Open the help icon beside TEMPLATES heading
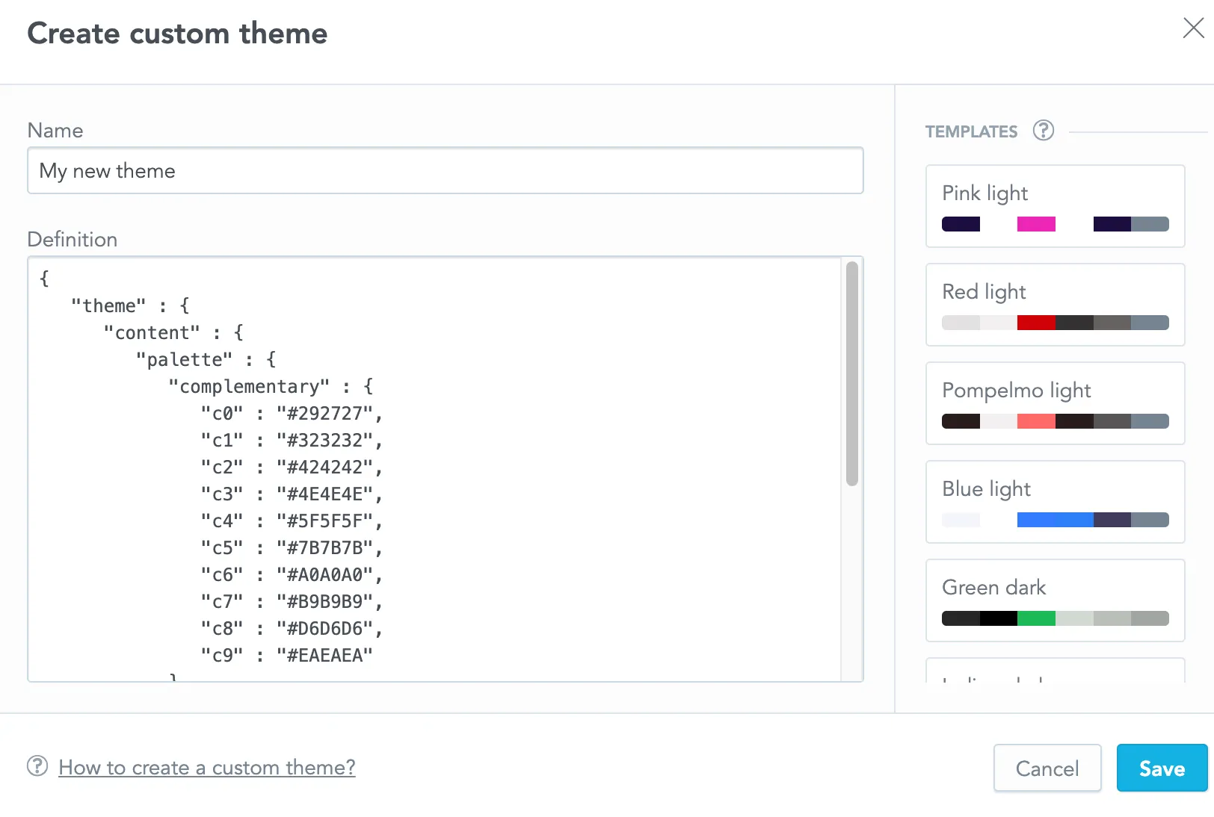Screen dimensions: 1214x817 [x=1044, y=131]
